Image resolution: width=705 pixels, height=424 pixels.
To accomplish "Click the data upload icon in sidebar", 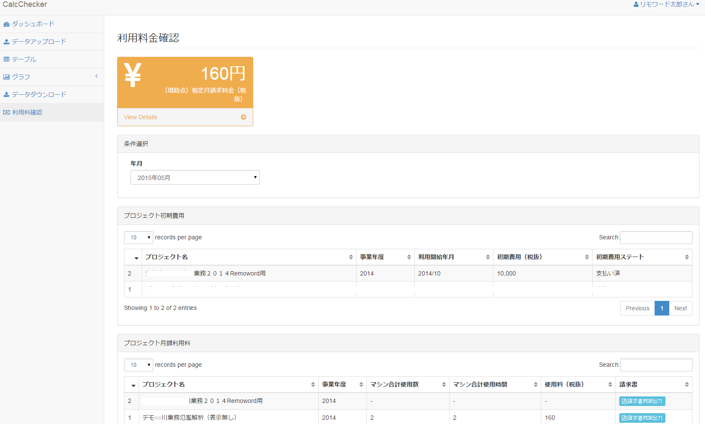I will (6, 42).
